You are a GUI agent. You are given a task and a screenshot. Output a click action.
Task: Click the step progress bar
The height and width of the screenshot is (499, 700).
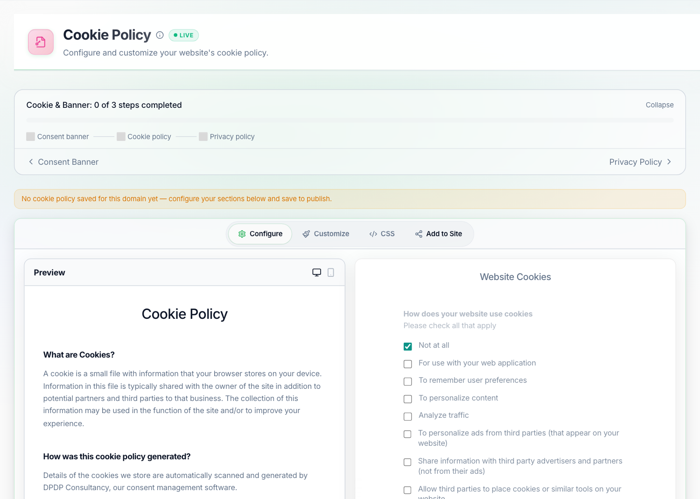350,120
